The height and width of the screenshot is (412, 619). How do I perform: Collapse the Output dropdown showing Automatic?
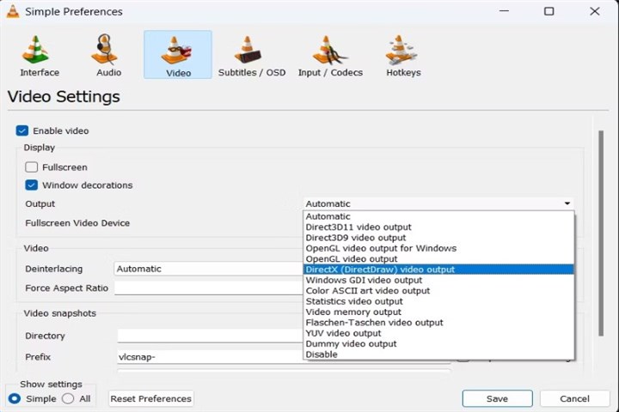[x=438, y=203]
